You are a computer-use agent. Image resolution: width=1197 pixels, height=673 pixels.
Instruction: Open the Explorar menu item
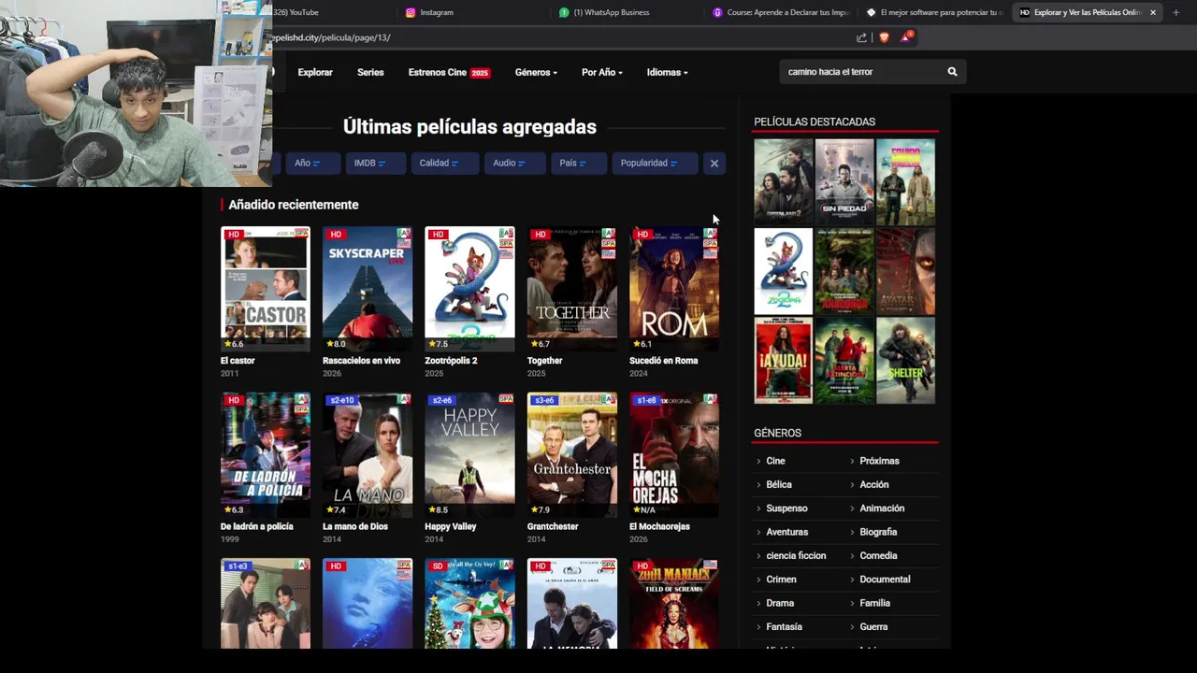315,72
